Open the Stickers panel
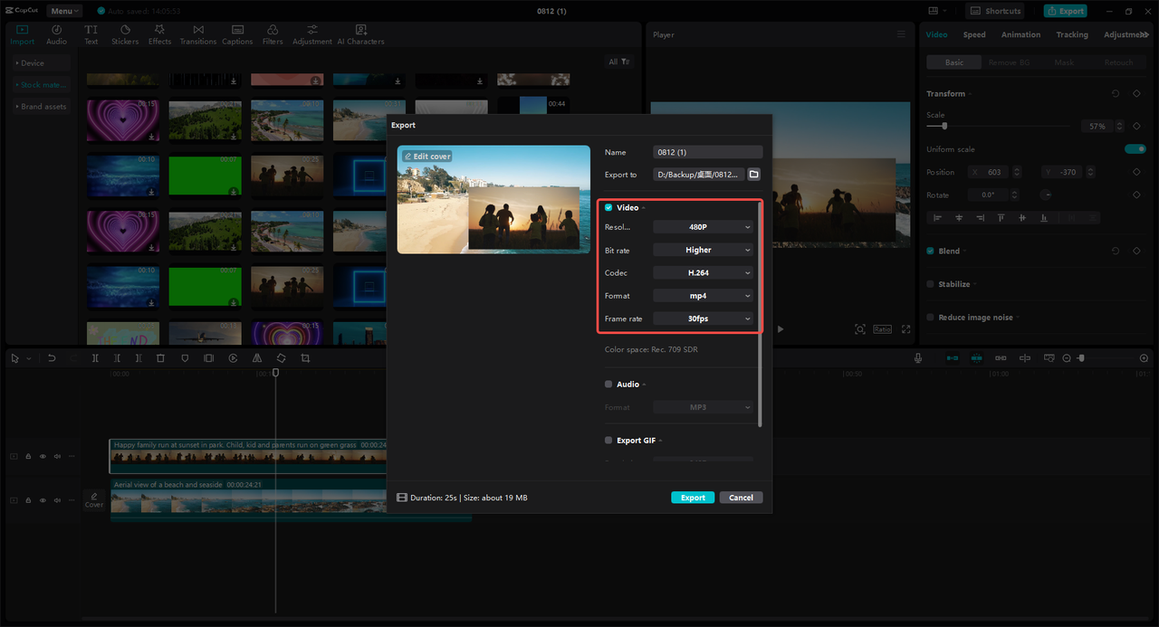The height and width of the screenshot is (627, 1159). [x=125, y=35]
